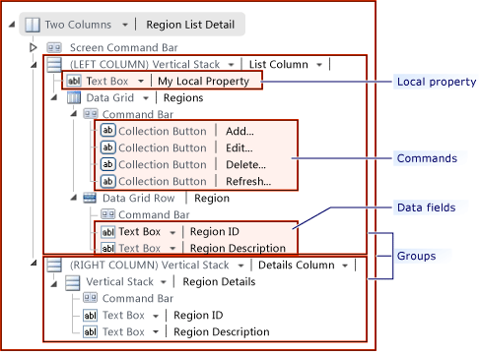The width and height of the screenshot is (479, 355).
Task: Click the Collection Button icon for Edit...
Action: 108,148
